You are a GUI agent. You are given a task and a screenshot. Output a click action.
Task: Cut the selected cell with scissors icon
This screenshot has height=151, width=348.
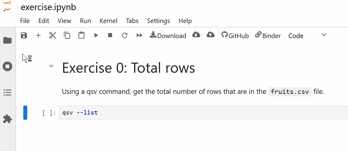point(53,36)
